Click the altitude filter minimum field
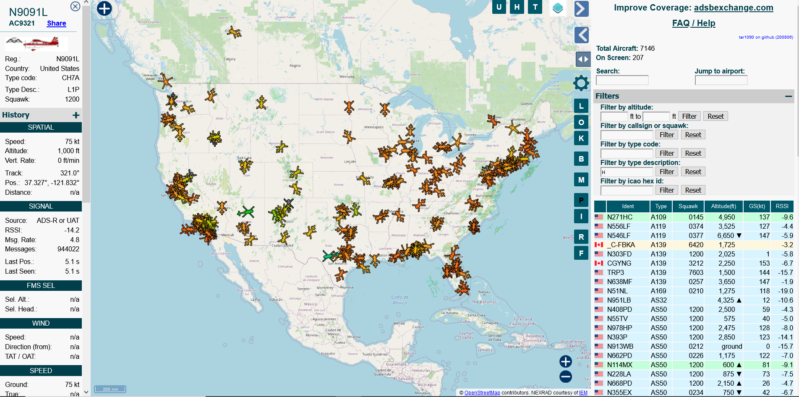Screen dimensions: 799x397 click(x=614, y=116)
